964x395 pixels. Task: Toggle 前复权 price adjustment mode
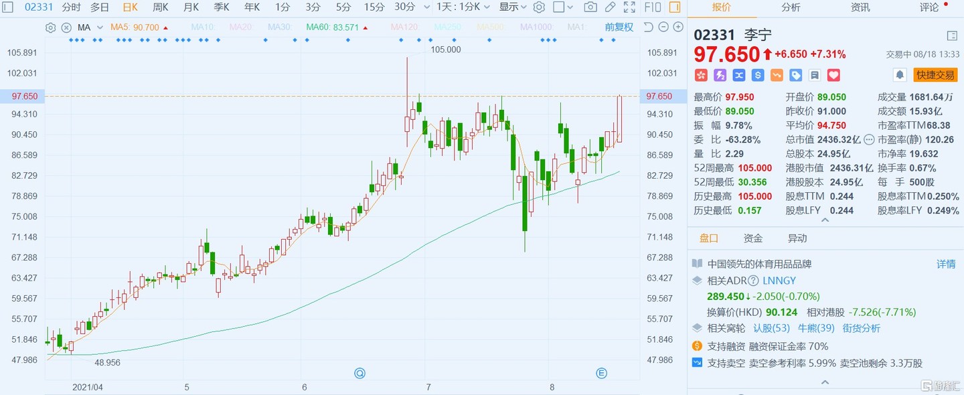point(619,27)
